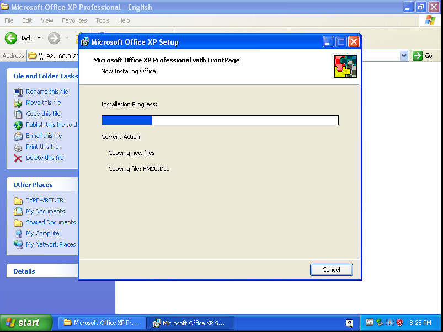Click E-mail this file link
Image resolution: width=443 pixels, height=332 pixels.
[x=44, y=136]
